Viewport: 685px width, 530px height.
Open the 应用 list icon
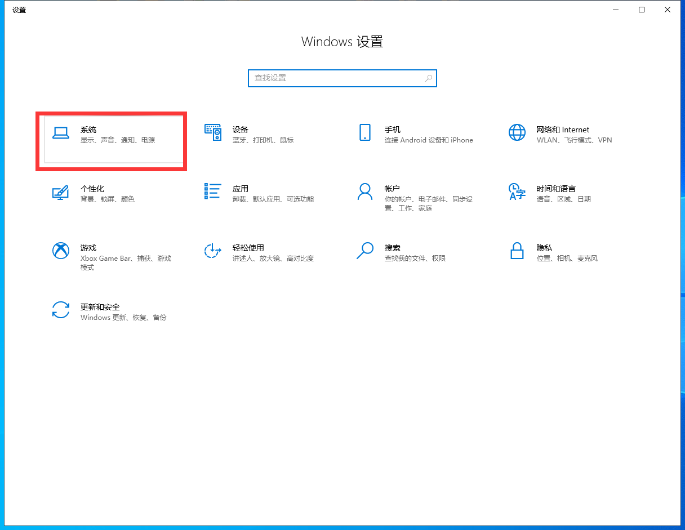tap(212, 191)
